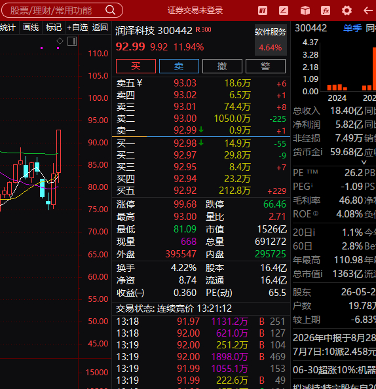Viewport: 376px width, 389px height.
Task: Click the tall orange revenue bar in chart
Action: (x=374, y=69)
